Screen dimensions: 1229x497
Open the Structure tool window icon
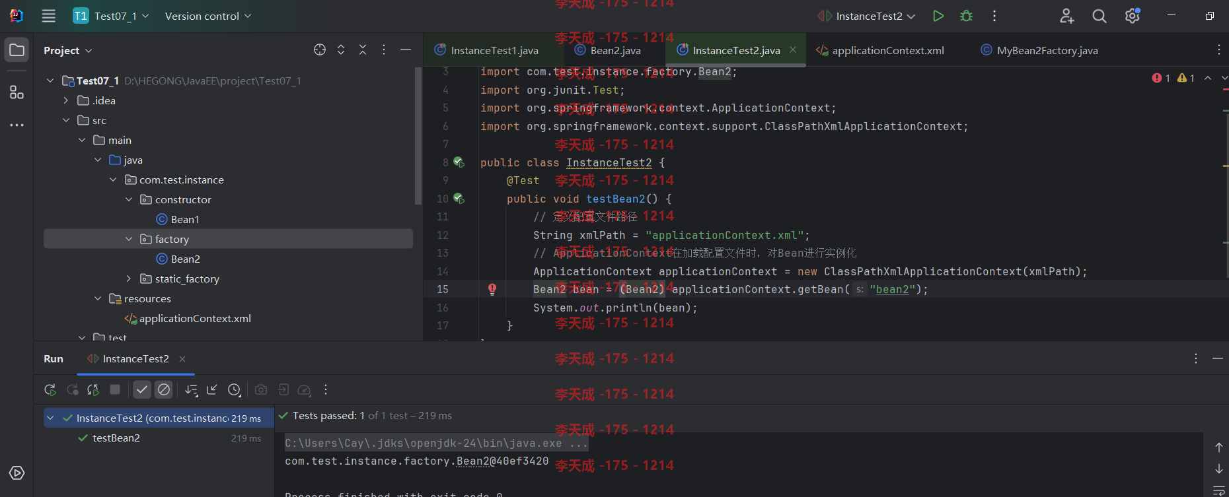pos(17,92)
